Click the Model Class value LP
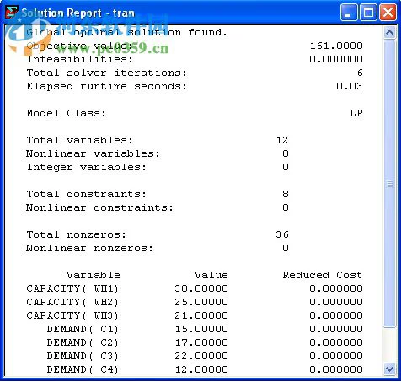The width and height of the screenshot is (401, 382). pyautogui.click(x=356, y=113)
